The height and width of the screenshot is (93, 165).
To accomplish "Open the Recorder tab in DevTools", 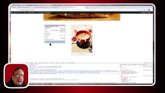I will coord(62,63).
